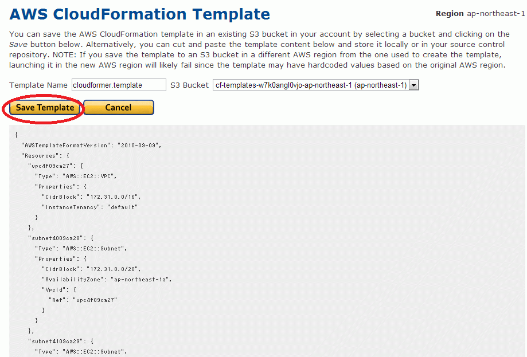The width and height of the screenshot is (527, 357).
Task: Click the "Resources" line in template
Action: (x=45, y=156)
